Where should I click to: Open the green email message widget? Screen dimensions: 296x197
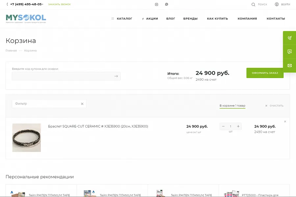click(x=289, y=66)
